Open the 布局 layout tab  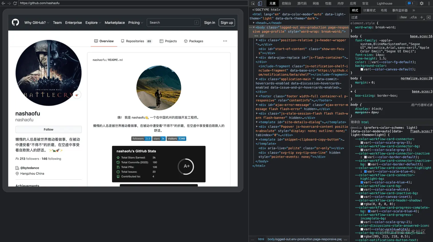pyautogui.click(x=384, y=10)
